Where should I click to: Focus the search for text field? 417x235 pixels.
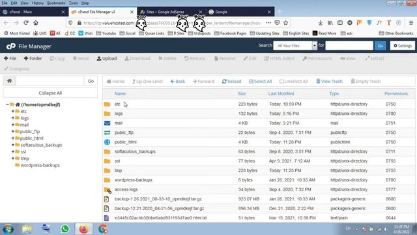point(349,46)
